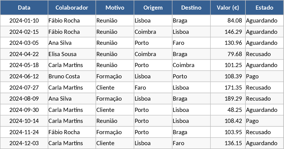Select the 2024-12-03 date cell
The width and height of the screenshot is (284, 149).
(x=24, y=143)
